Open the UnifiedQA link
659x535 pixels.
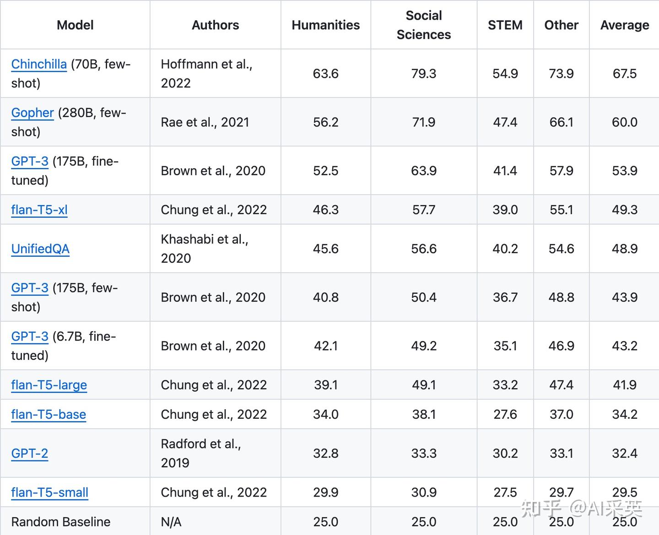[40, 249]
